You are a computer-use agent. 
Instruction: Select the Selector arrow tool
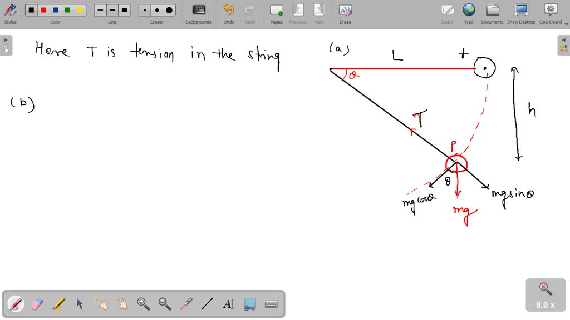tap(79, 304)
